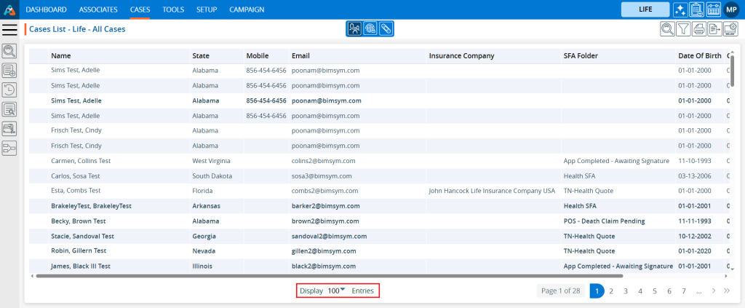
Task: Jump to last page with double arrow
Action: pyautogui.click(x=726, y=291)
